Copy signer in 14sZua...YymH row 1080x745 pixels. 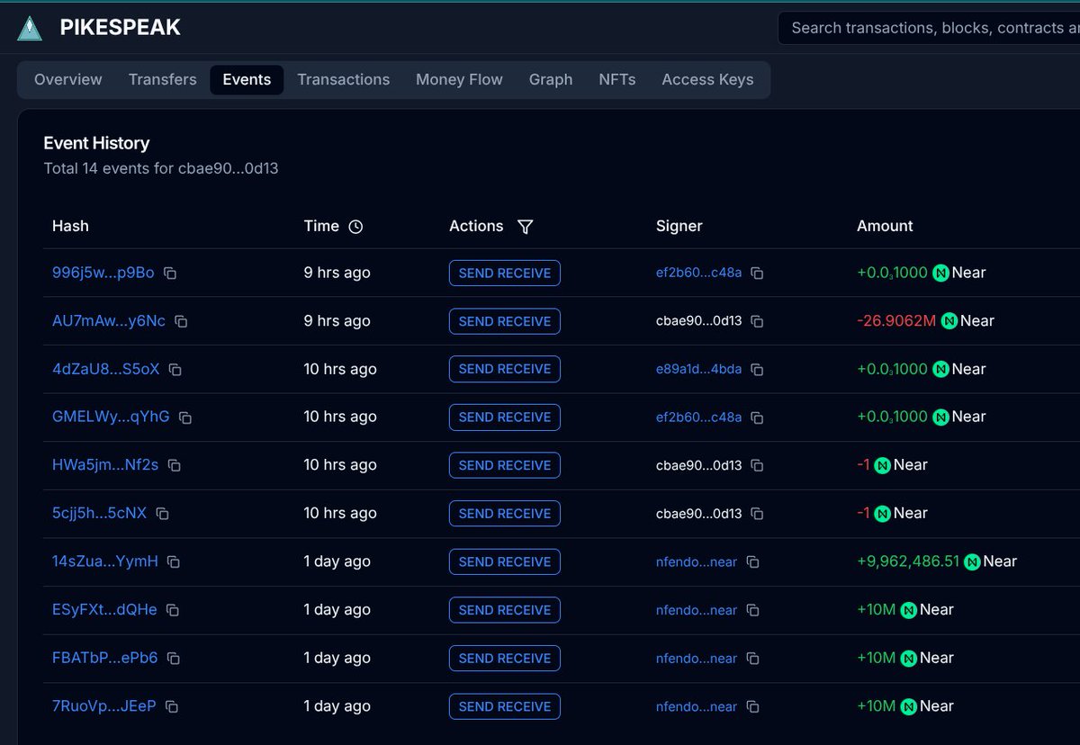click(753, 562)
